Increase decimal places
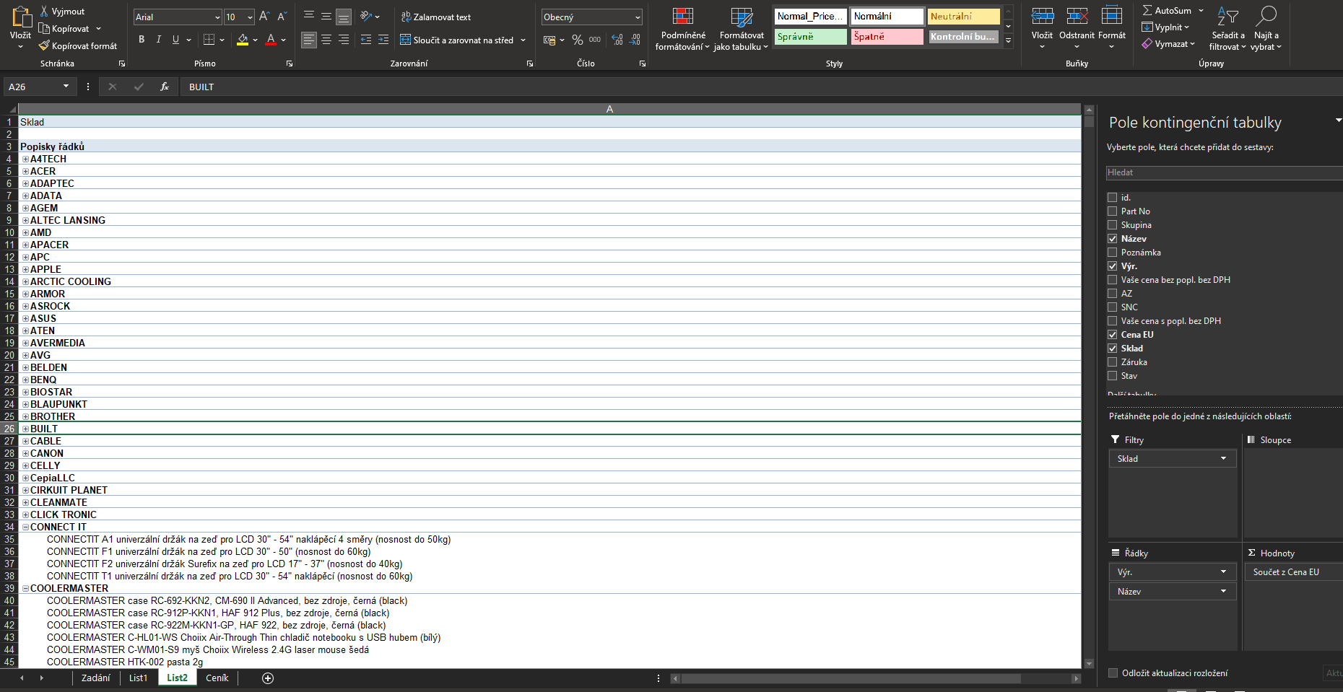The image size is (1343, 692). point(617,40)
